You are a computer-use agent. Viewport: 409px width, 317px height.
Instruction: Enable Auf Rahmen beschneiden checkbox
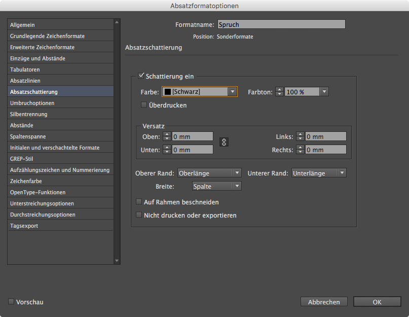click(139, 202)
